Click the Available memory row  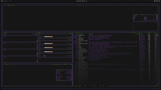tap(20, 42)
